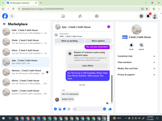Open the plus more-actions icon in composer
The width and height of the screenshot is (162, 121).
coord(55,109)
